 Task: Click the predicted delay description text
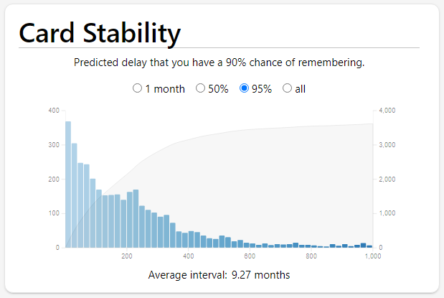click(219, 62)
